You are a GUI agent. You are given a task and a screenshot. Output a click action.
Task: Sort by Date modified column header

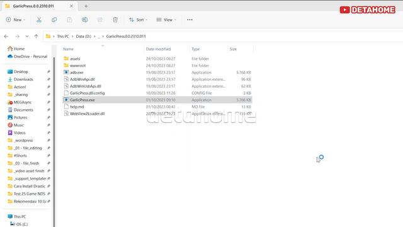(x=158, y=49)
